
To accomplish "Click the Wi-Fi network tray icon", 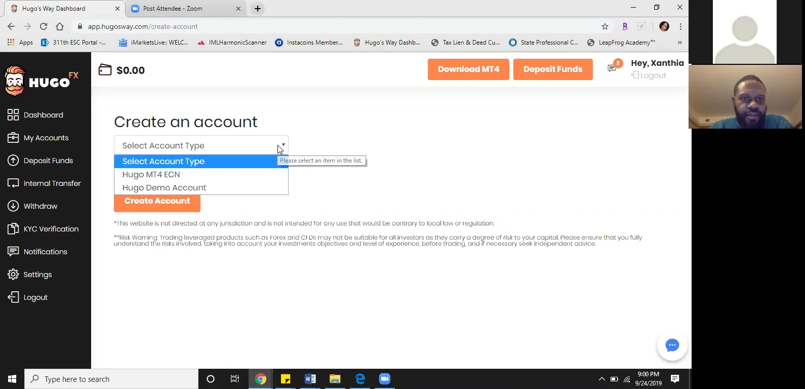I will [627, 379].
